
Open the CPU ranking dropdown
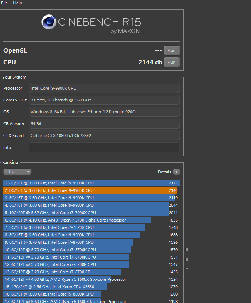coord(17,172)
